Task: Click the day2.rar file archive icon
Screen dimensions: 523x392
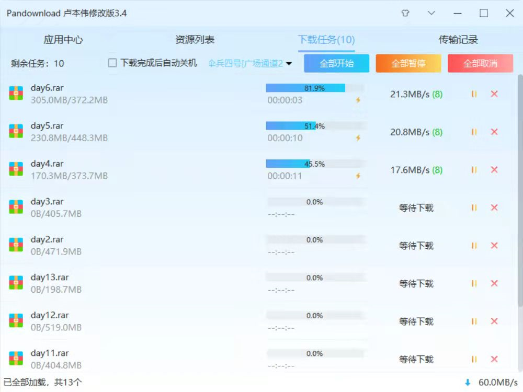Action: pyautogui.click(x=17, y=245)
